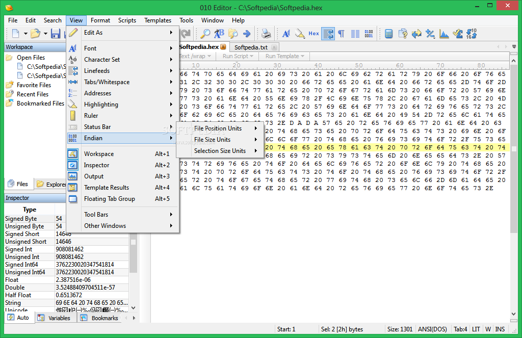522x338 pixels.
Task: Toggle Floating Tab Group window
Action: pyautogui.click(x=123, y=199)
